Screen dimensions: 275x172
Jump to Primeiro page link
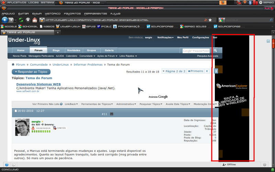point(195,71)
